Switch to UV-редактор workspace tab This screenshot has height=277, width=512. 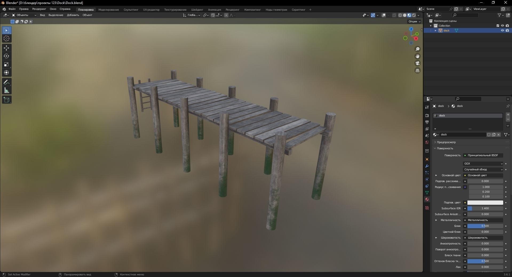(151, 10)
